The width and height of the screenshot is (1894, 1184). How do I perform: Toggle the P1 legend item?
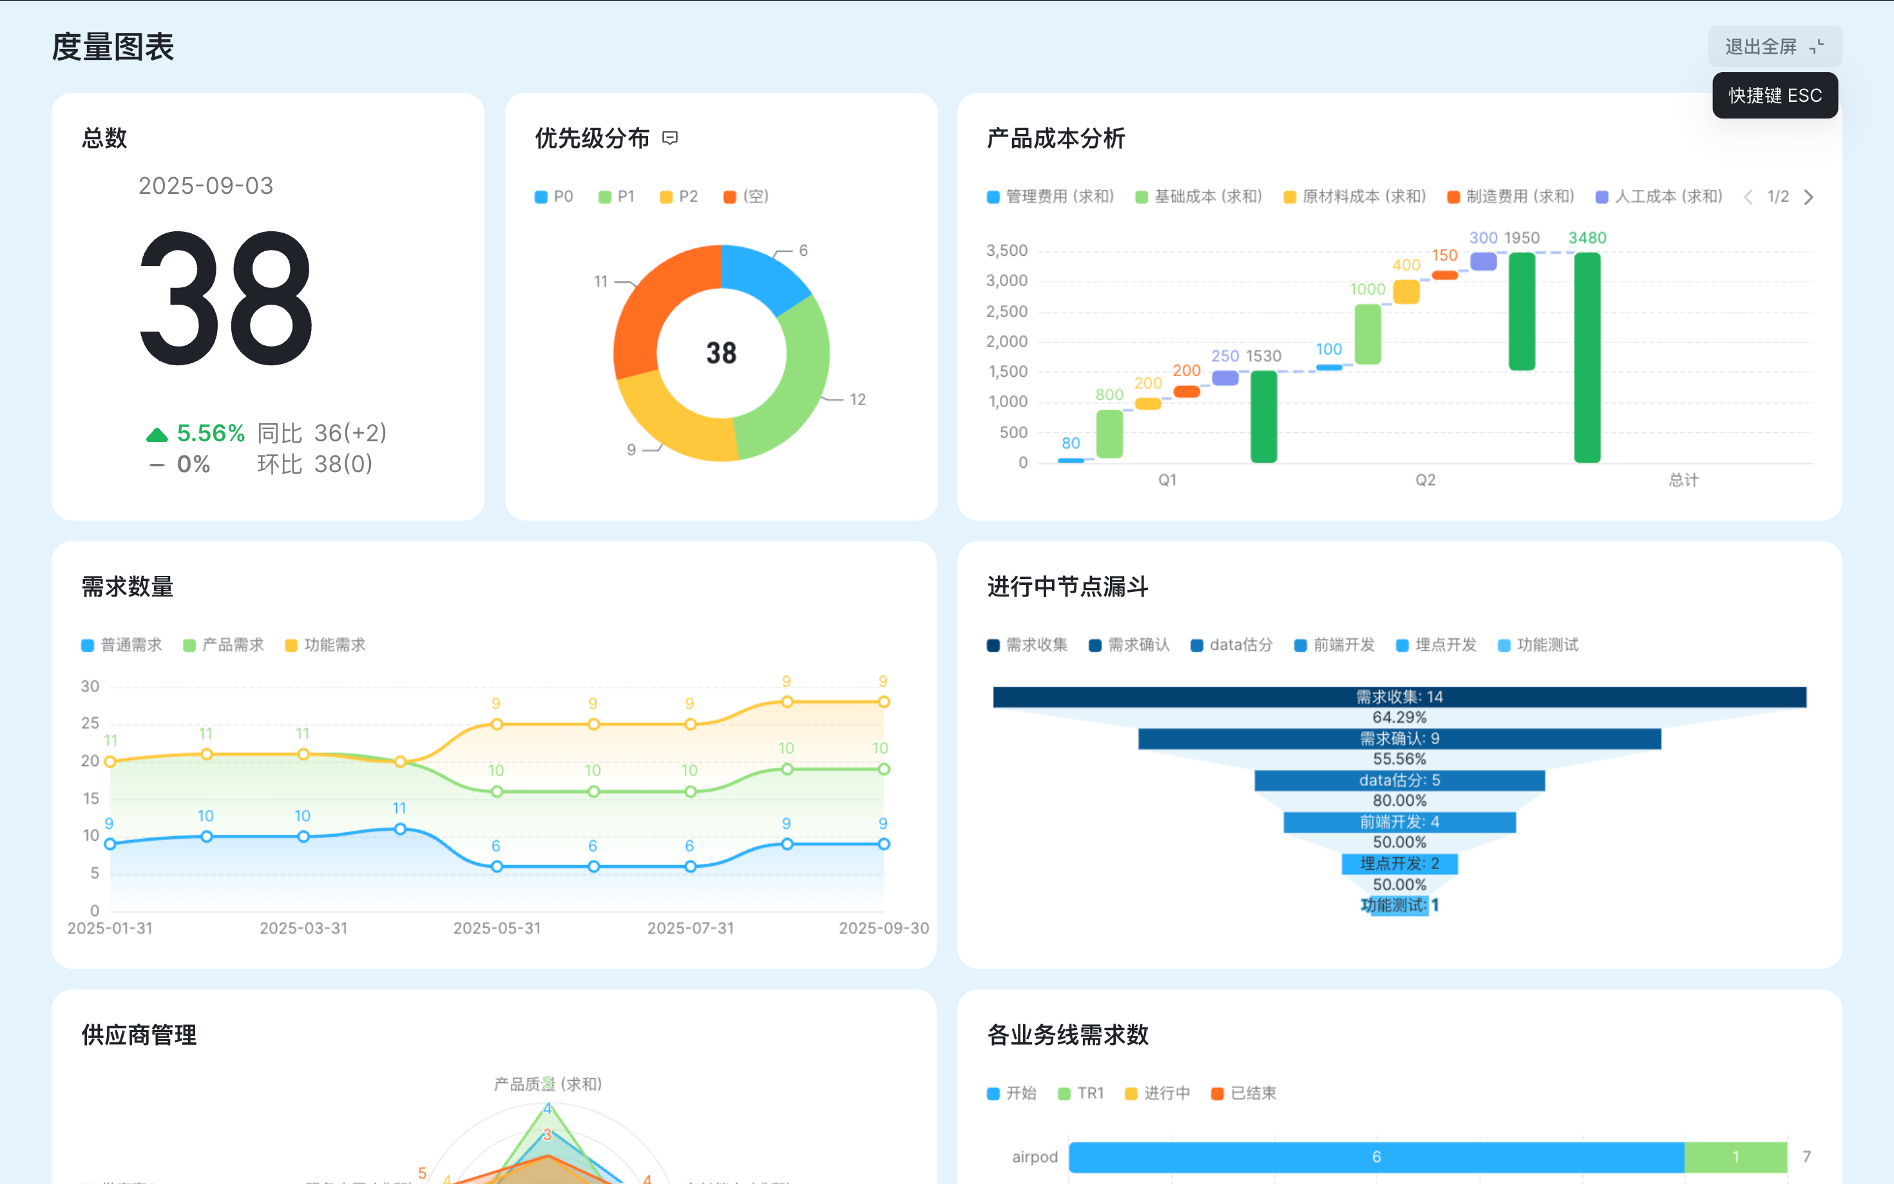[x=617, y=196]
